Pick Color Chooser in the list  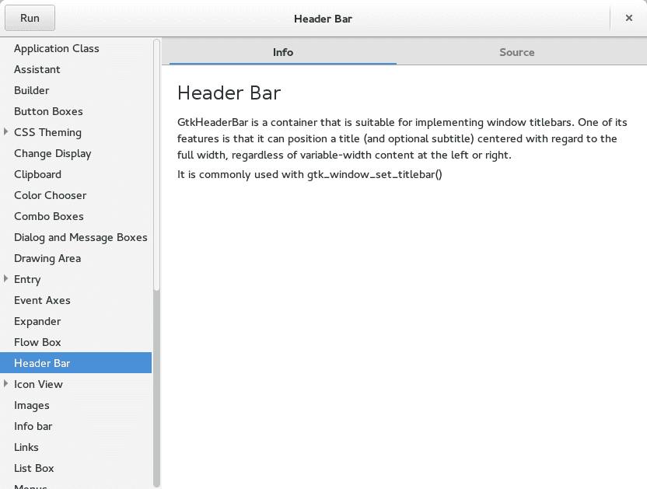51,195
